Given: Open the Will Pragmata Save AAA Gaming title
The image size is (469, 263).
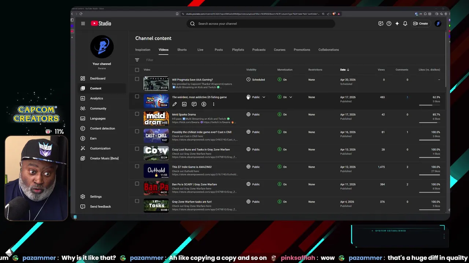Looking at the screenshot, I should (192, 80).
